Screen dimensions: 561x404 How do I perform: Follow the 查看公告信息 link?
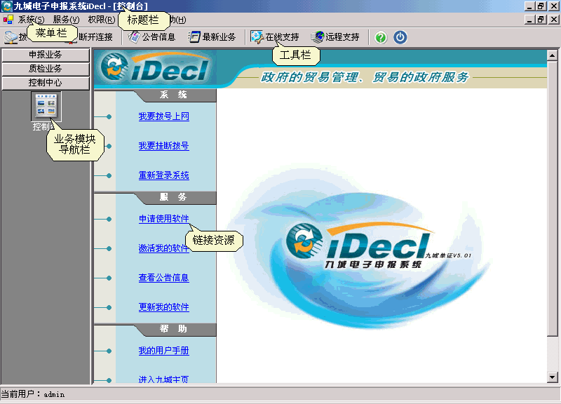(x=163, y=278)
